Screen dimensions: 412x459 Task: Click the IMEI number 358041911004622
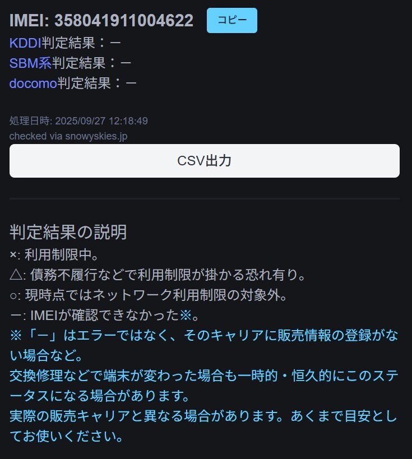(124, 21)
